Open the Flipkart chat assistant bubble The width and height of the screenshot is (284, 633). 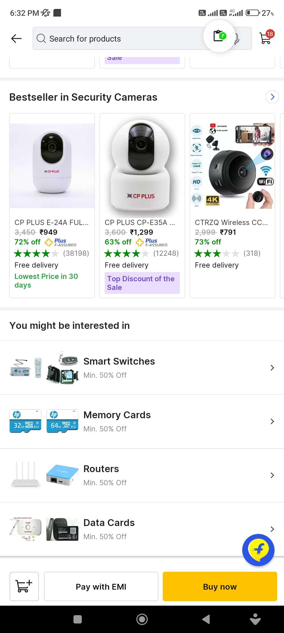pyautogui.click(x=258, y=550)
